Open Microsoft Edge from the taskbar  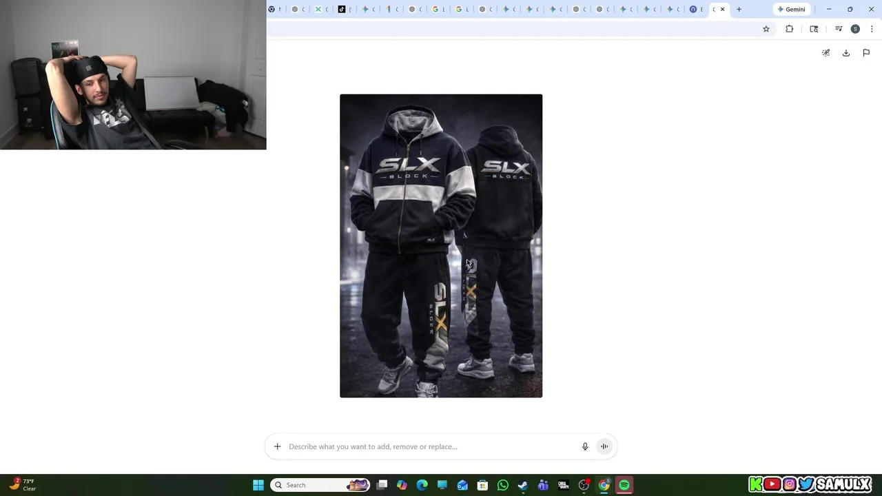point(422,485)
